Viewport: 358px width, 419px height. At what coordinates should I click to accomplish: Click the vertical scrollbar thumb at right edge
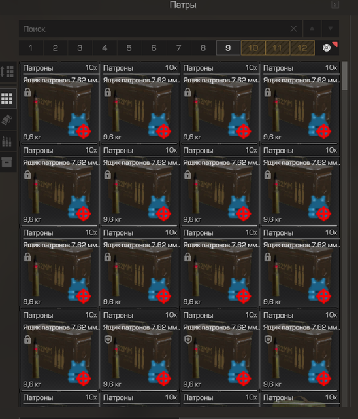point(344,76)
